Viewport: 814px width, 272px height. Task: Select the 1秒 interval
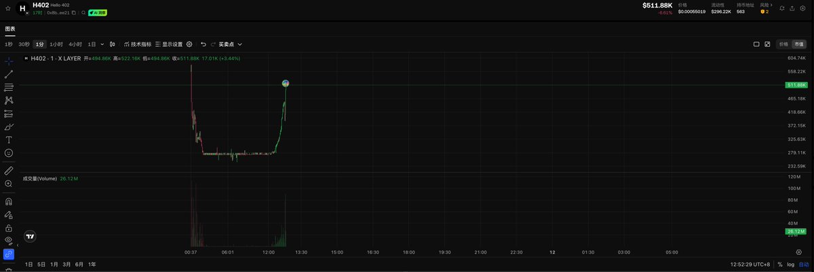pos(9,44)
